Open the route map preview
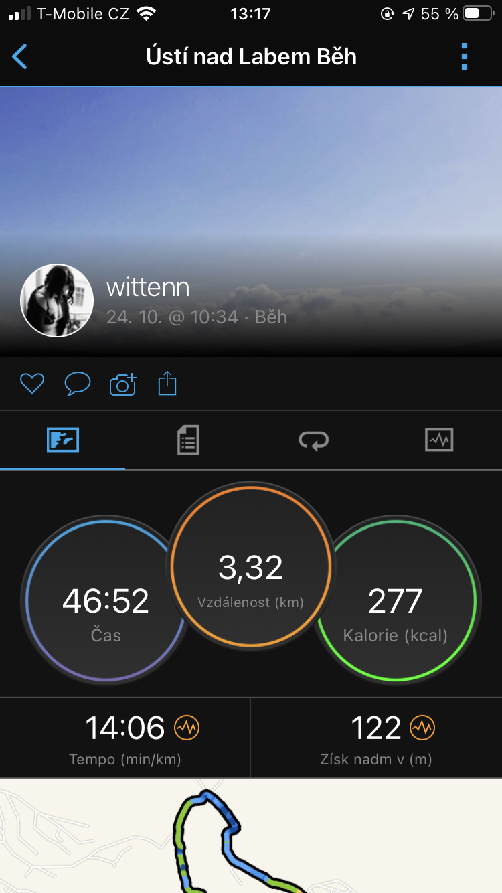502x893 pixels. coord(251,835)
